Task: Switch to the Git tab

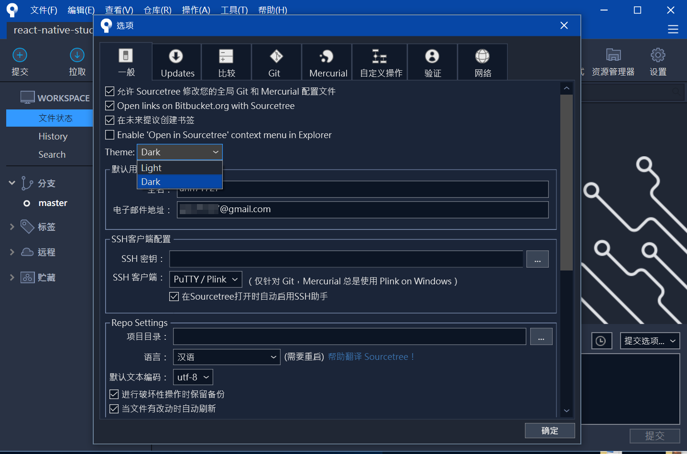Action: point(276,62)
